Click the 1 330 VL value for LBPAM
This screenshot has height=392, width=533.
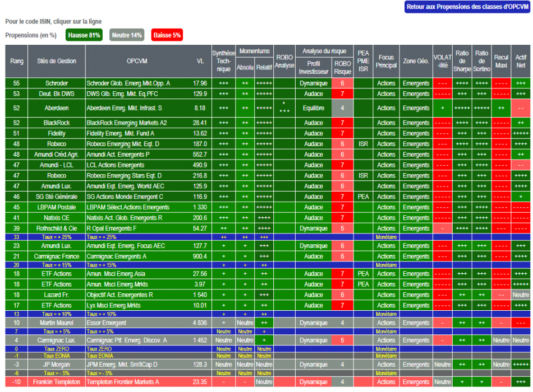200,207
